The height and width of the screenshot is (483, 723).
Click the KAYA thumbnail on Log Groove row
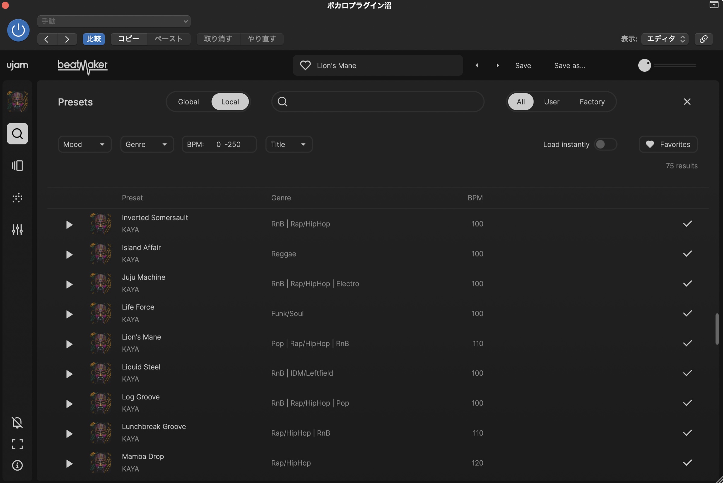pos(101,403)
